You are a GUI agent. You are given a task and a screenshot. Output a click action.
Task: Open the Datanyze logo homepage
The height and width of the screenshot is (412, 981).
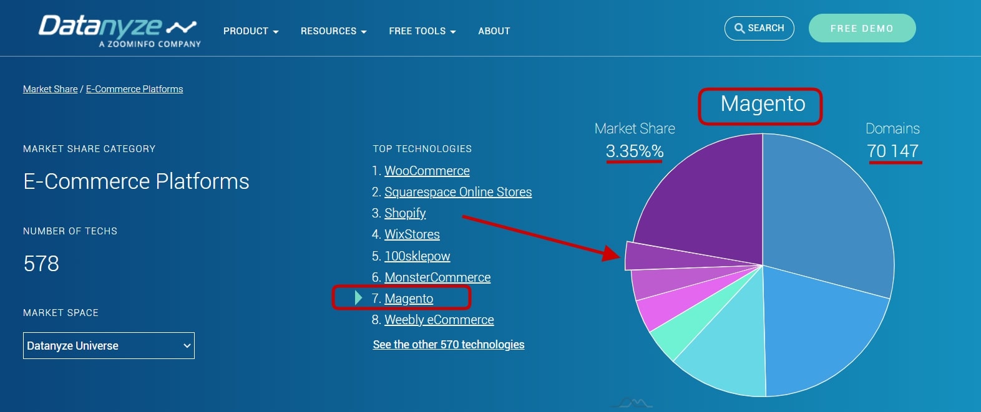(x=119, y=31)
